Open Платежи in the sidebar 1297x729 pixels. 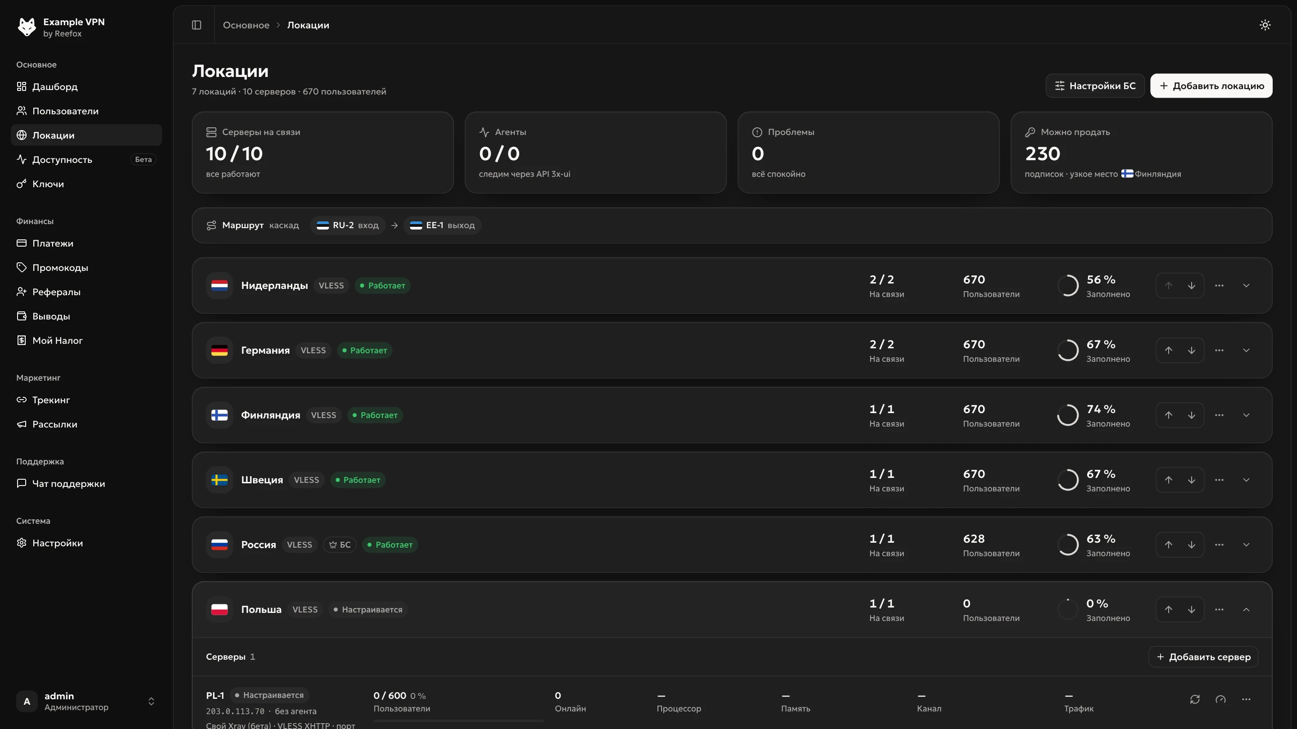pyautogui.click(x=86, y=243)
